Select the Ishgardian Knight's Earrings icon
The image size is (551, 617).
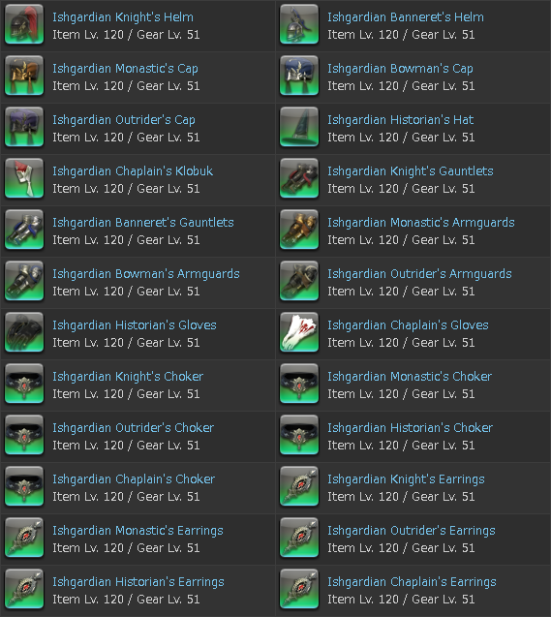(x=299, y=486)
